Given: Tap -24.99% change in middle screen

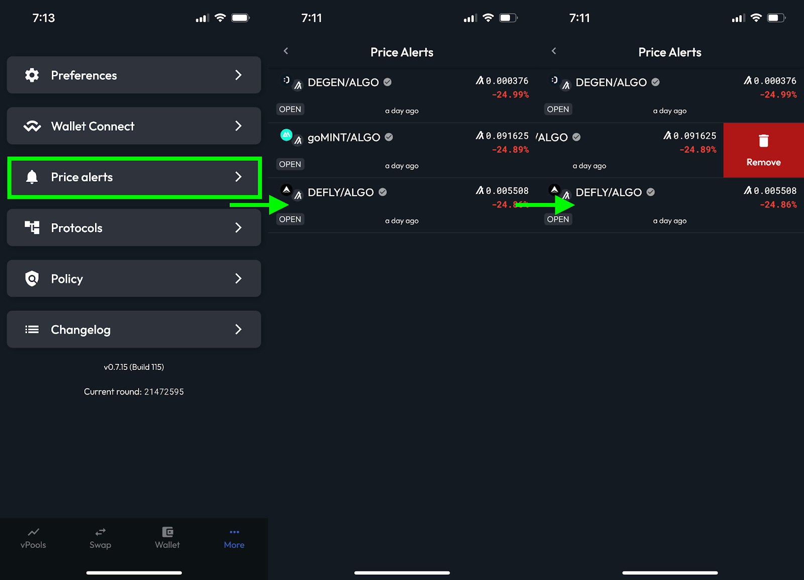Looking at the screenshot, I should click(x=510, y=94).
